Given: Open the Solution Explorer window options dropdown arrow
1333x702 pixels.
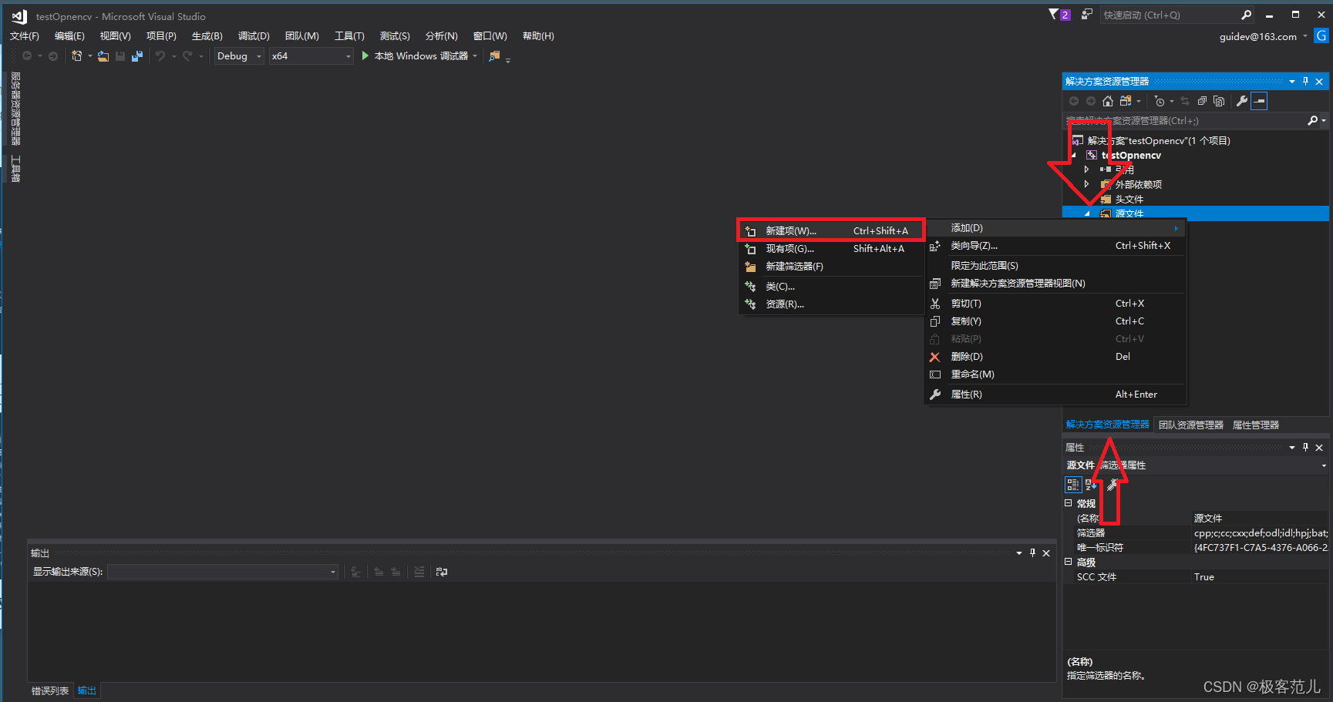Looking at the screenshot, I should 1292,81.
